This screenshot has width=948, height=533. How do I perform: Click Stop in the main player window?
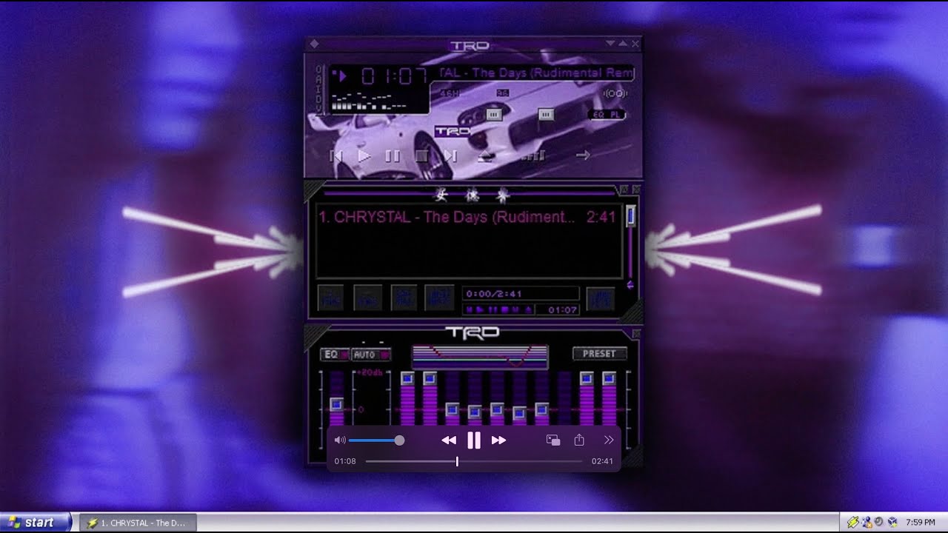click(x=421, y=156)
